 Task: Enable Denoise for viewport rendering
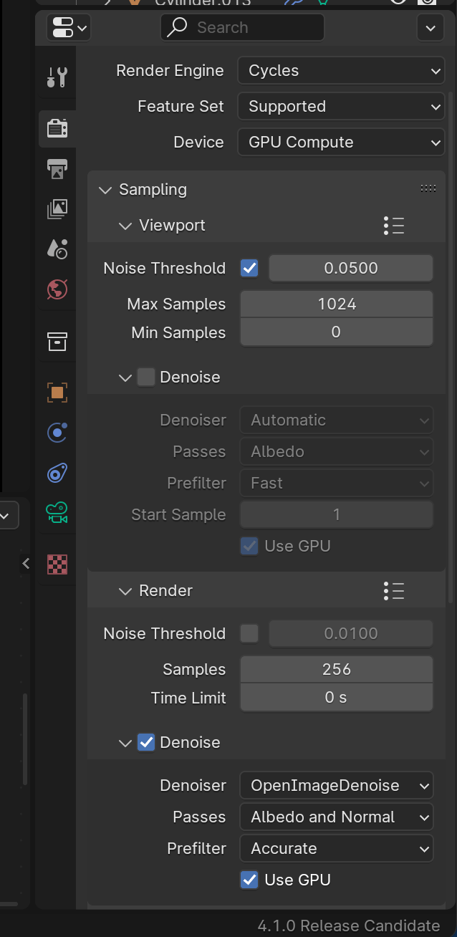pos(146,377)
